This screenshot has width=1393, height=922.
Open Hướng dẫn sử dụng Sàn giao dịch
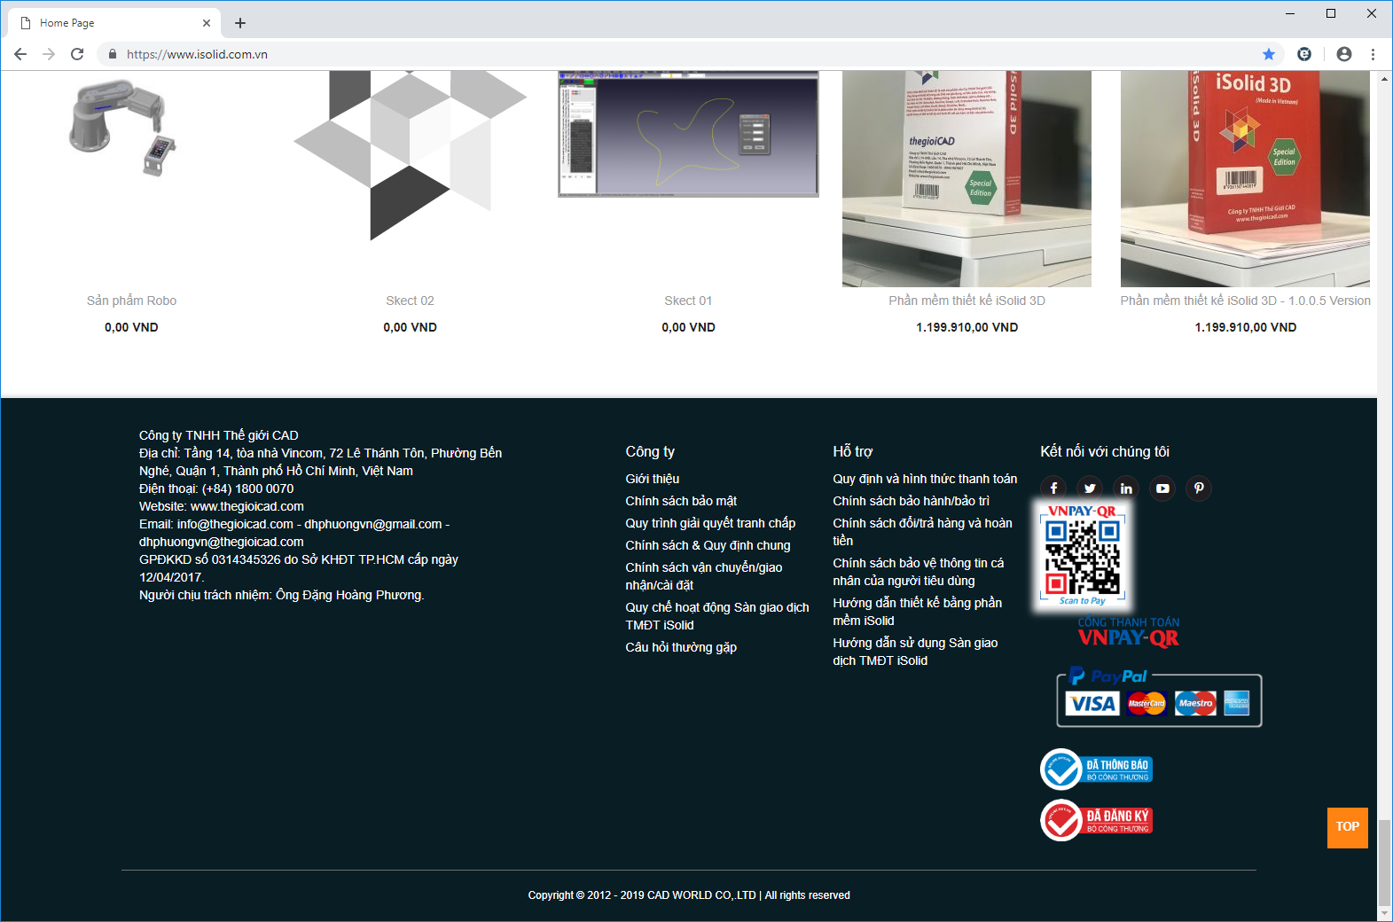point(915,652)
